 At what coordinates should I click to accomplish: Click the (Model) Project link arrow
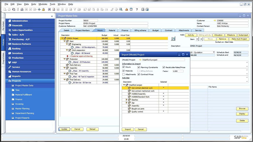140,60
